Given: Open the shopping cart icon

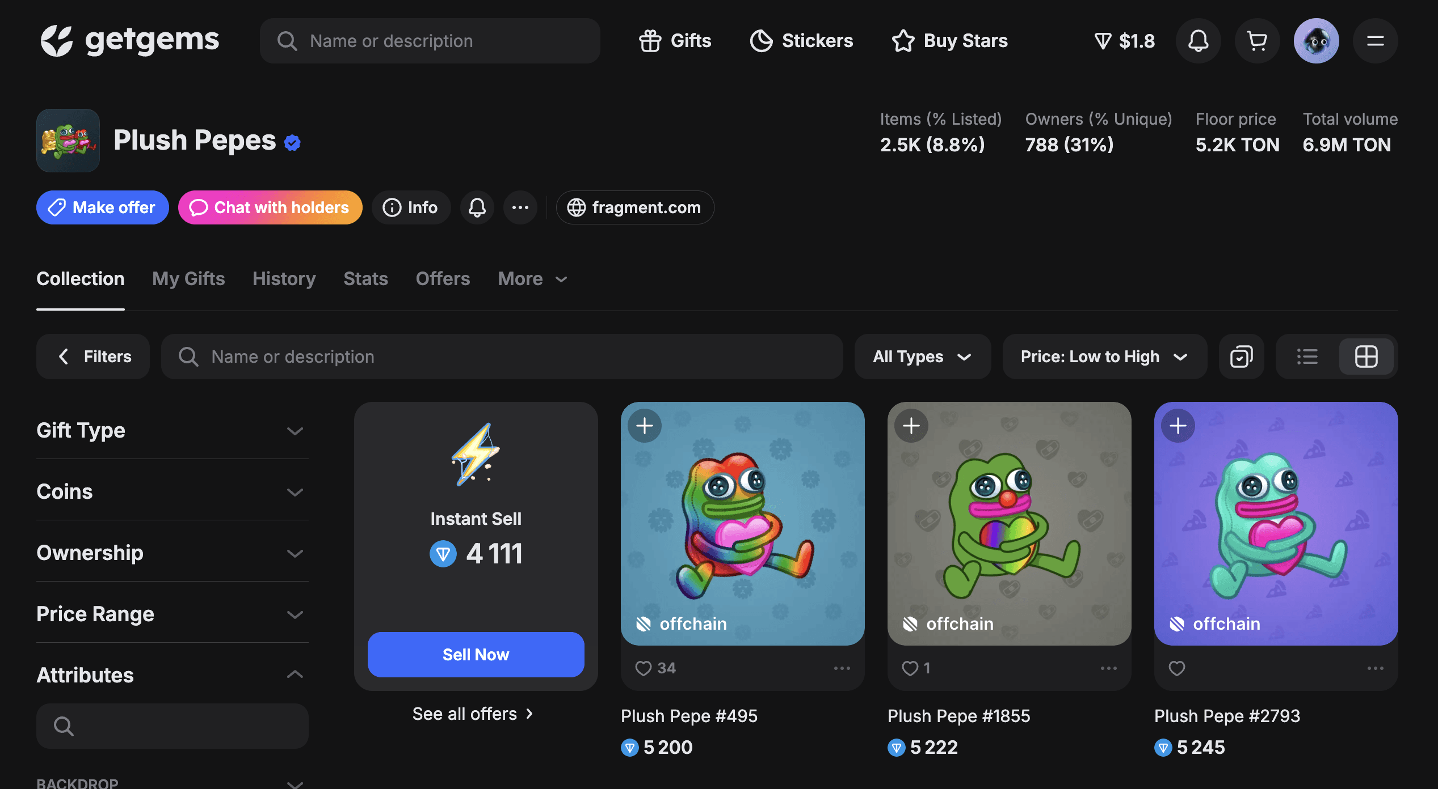Looking at the screenshot, I should click(1257, 41).
